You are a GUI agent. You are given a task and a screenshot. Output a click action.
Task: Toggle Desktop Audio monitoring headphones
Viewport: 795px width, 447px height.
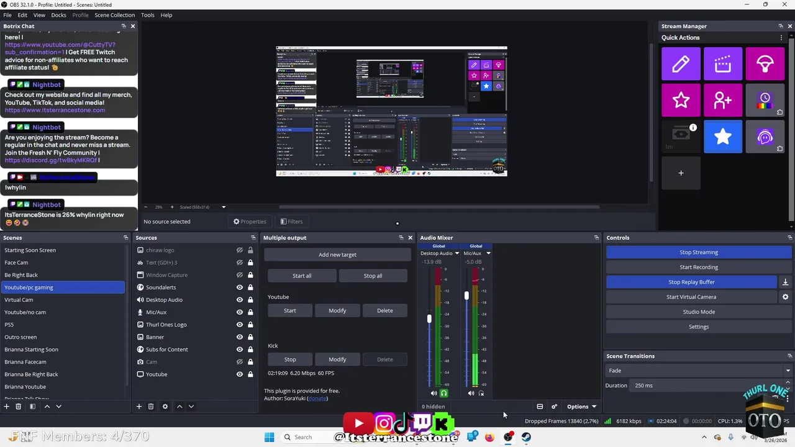pos(443,393)
